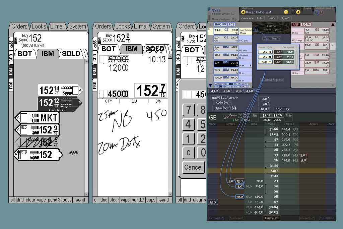Viewport: 343px width, 229px height.
Task: Click the Cancel all button at bottom
Action: pyautogui.click(x=271, y=218)
